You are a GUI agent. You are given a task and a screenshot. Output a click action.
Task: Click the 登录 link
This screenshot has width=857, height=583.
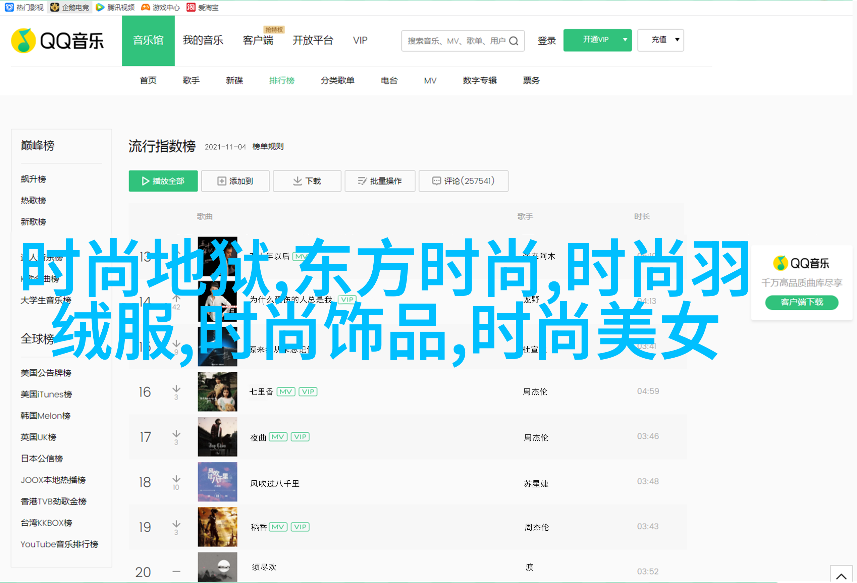(546, 41)
